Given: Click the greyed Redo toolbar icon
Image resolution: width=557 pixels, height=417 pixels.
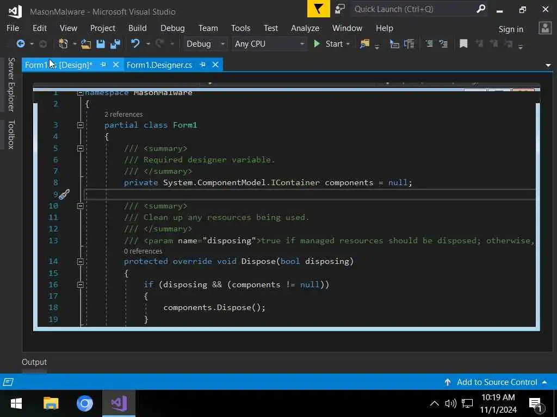Looking at the screenshot, I should pos(160,43).
